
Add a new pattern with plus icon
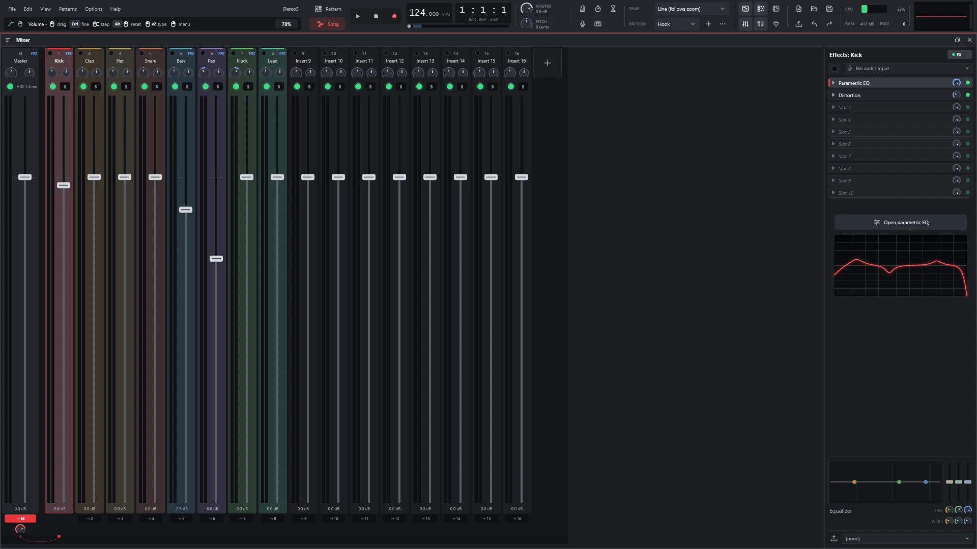click(x=708, y=24)
